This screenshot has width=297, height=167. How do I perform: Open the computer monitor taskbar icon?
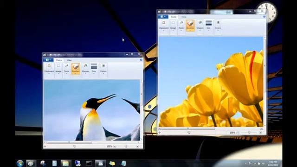click(77, 163)
